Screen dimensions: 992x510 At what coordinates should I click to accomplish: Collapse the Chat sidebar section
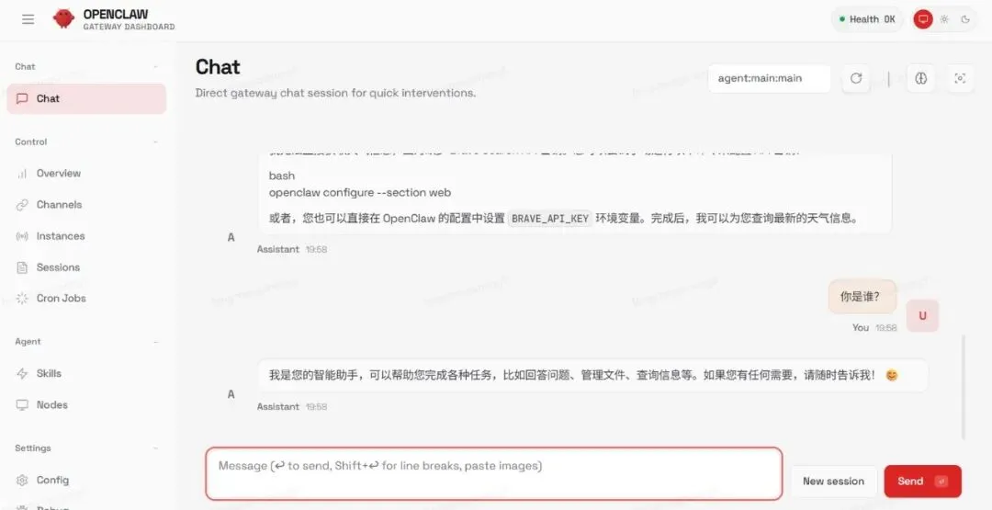155,66
